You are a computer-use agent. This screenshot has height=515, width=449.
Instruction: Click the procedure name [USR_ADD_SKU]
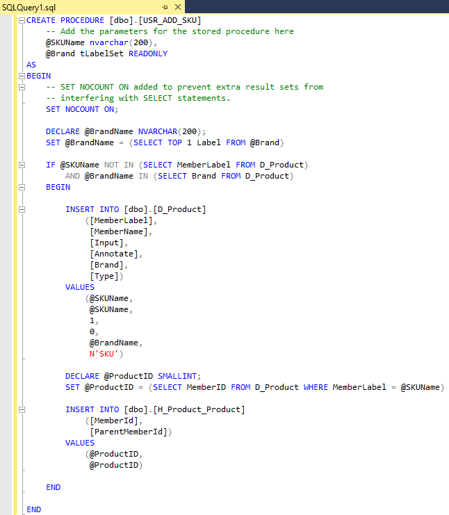(170, 20)
